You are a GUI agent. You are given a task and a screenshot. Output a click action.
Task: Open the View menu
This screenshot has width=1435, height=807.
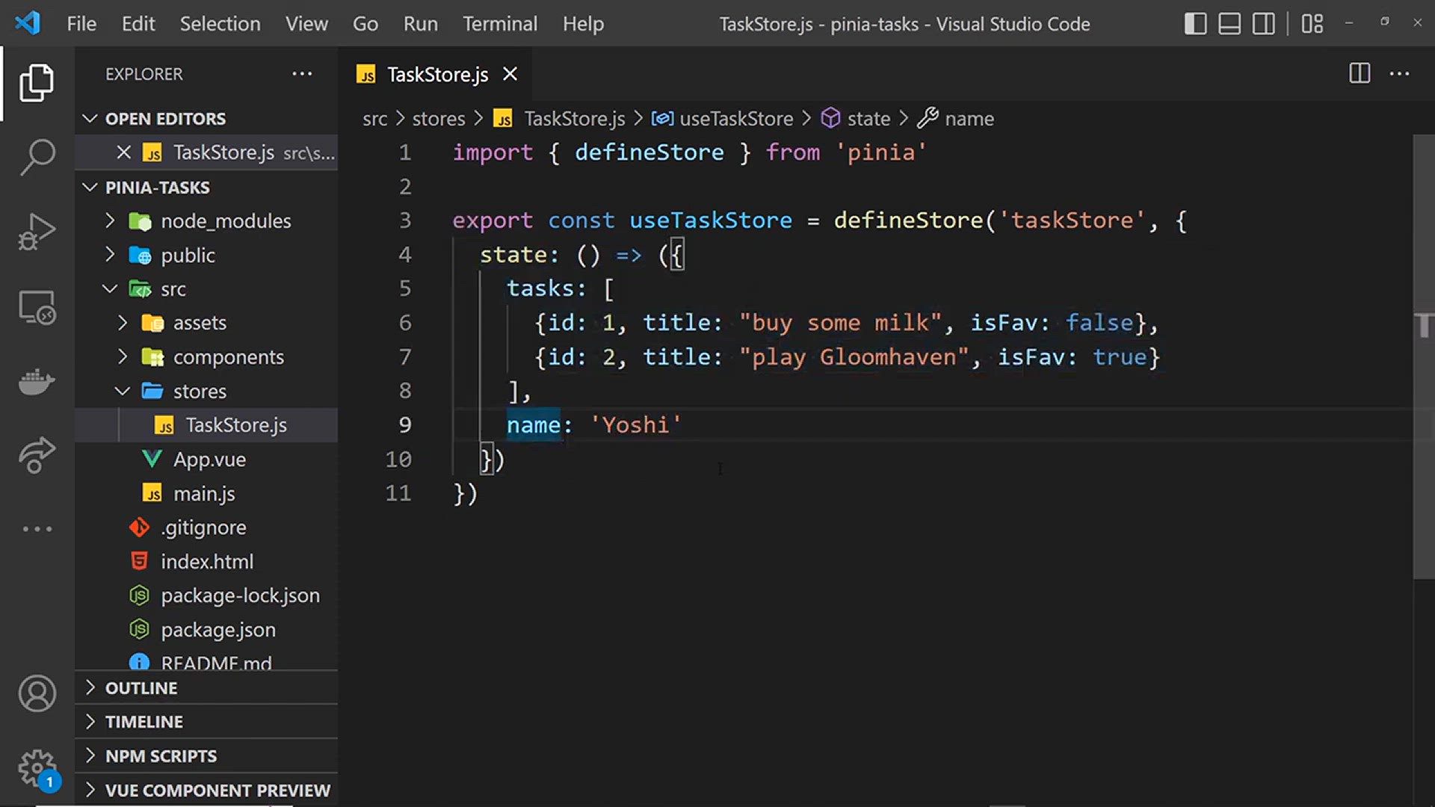pos(306,24)
